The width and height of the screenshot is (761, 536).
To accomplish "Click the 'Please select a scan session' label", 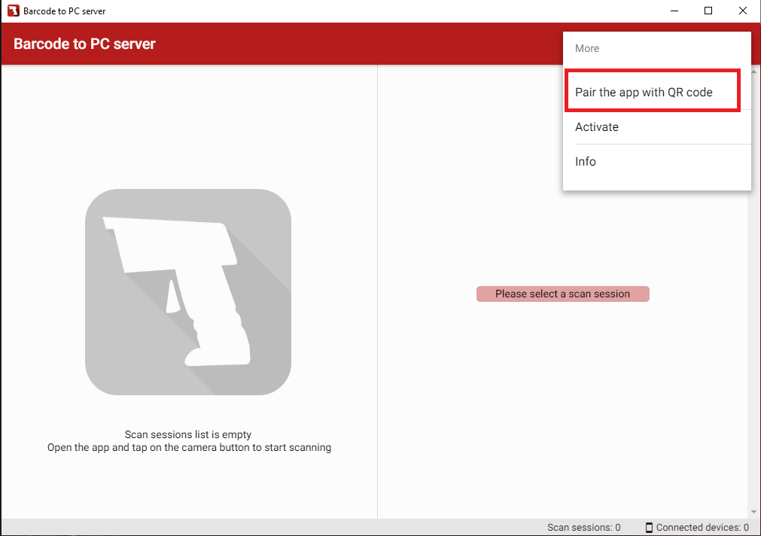I will 562,294.
